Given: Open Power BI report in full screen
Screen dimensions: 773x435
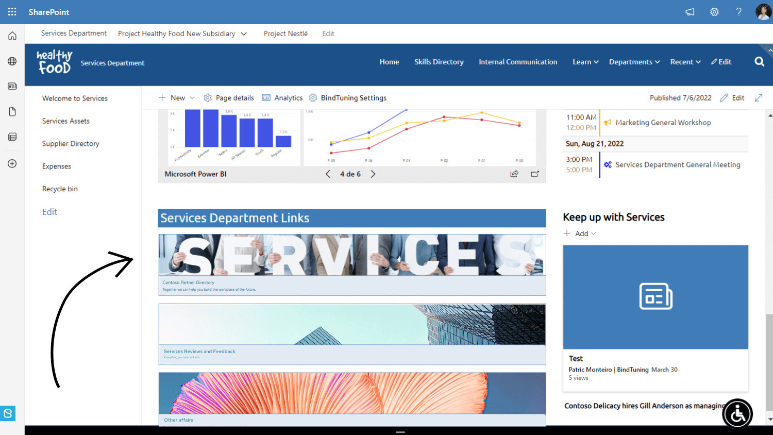Looking at the screenshot, I should tap(535, 174).
